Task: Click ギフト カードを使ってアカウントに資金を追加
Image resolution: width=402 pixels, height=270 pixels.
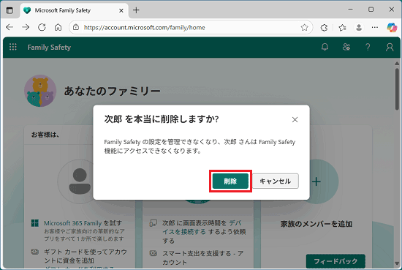Action: (86, 256)
